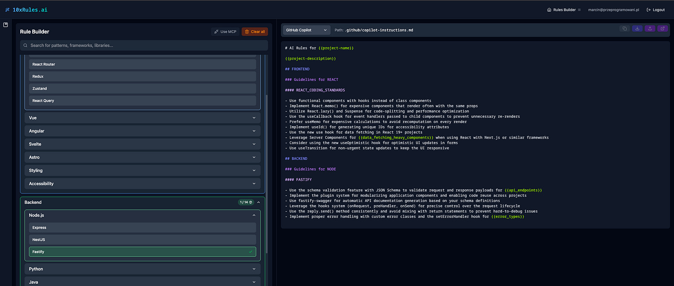Select the Zustand library

pyautogui.click(x=143, y=88)
